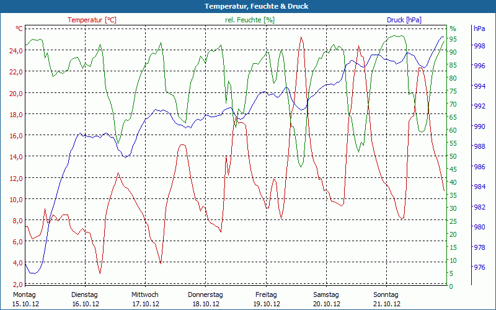The image size is (496, 310).
Task: Click the 'Donnerstag' day label
Action: [205, 295]
